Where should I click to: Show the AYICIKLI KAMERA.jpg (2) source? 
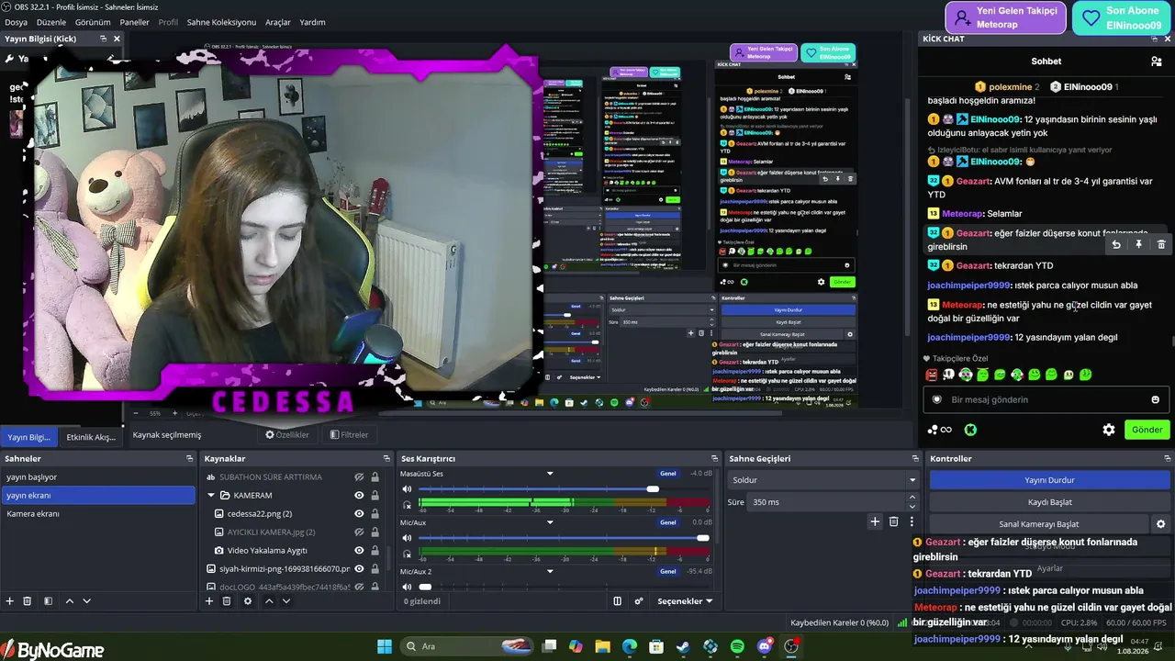click(360, 532)
